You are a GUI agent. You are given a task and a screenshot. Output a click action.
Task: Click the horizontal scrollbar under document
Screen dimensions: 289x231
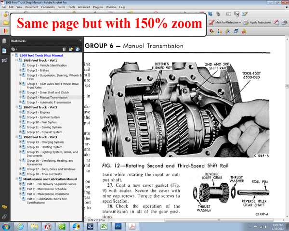click(219, 220)
